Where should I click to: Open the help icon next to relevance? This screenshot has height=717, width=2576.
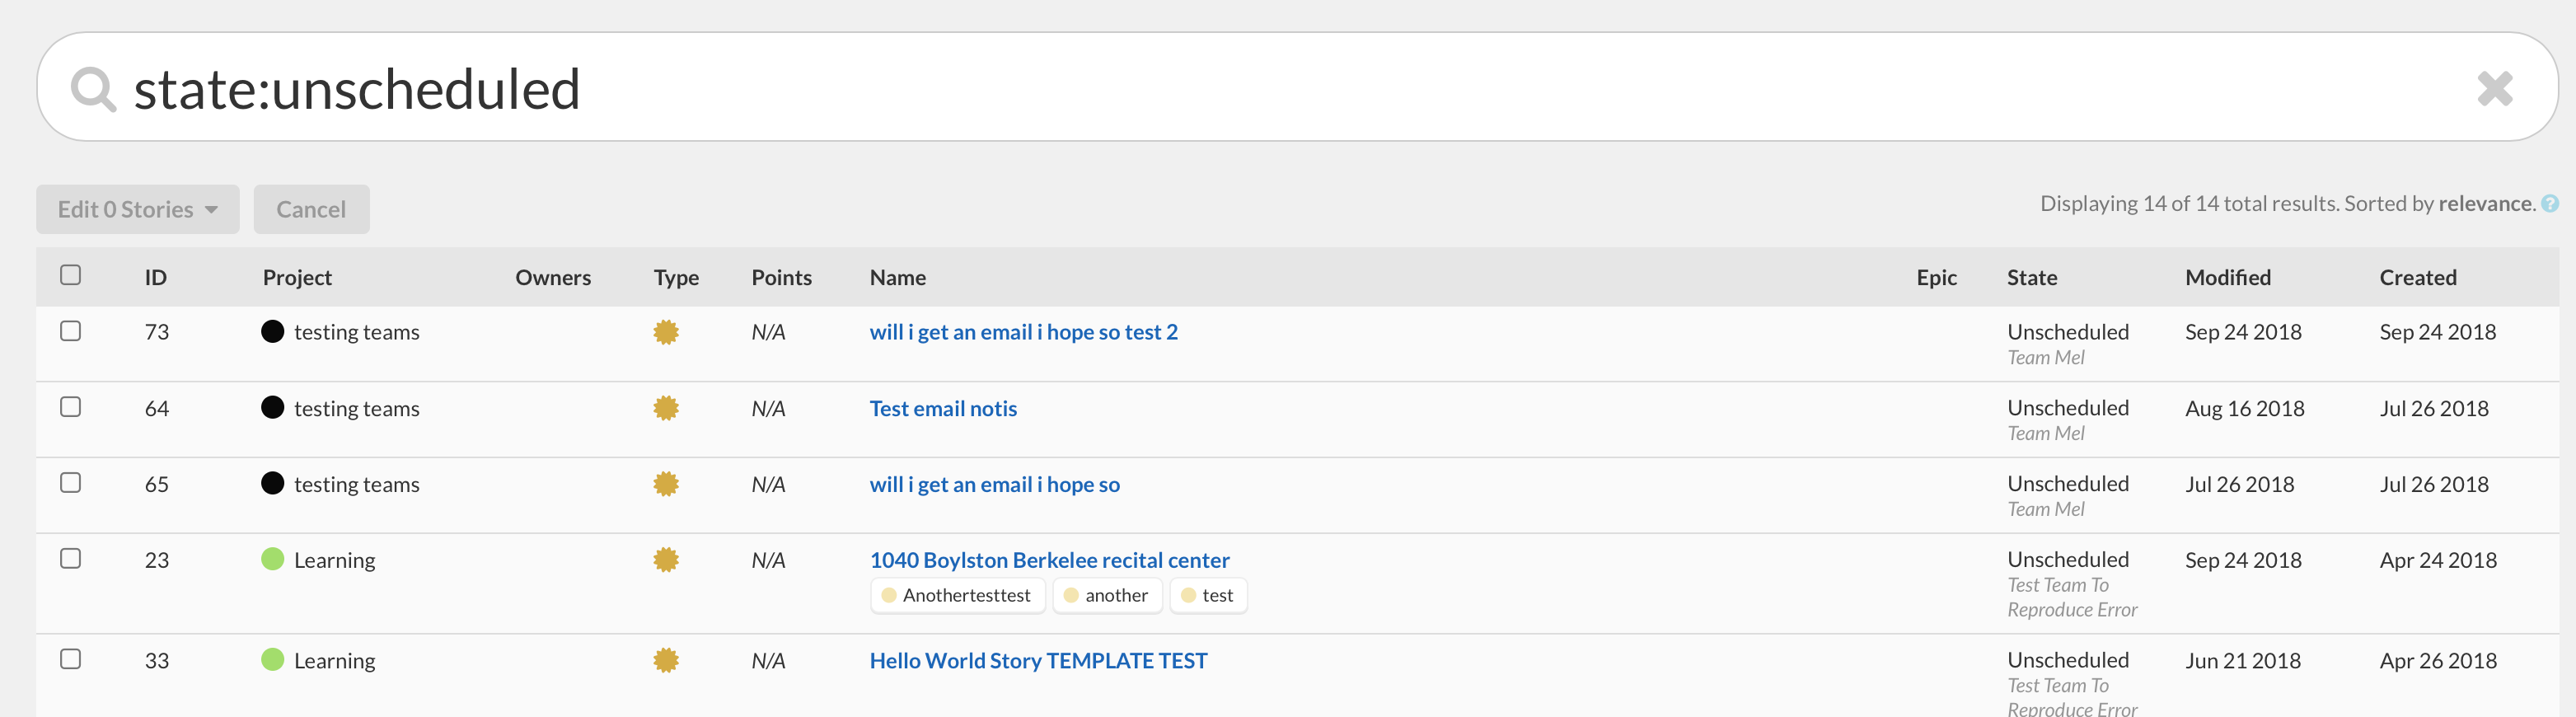(x=2550, y=204)
